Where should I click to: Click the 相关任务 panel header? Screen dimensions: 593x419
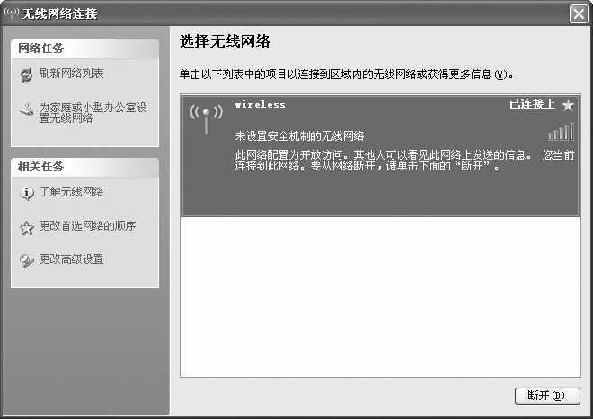point(41,167)
